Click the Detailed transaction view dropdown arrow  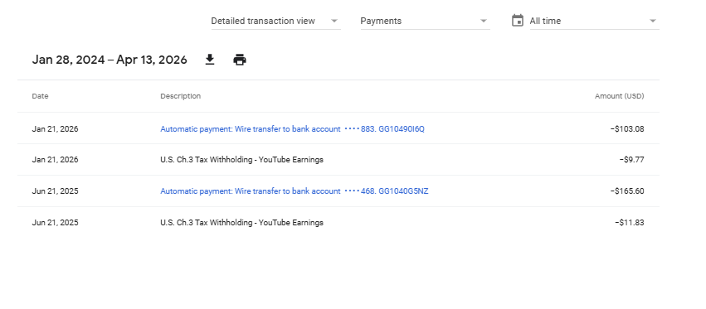[x=334, y=22]
